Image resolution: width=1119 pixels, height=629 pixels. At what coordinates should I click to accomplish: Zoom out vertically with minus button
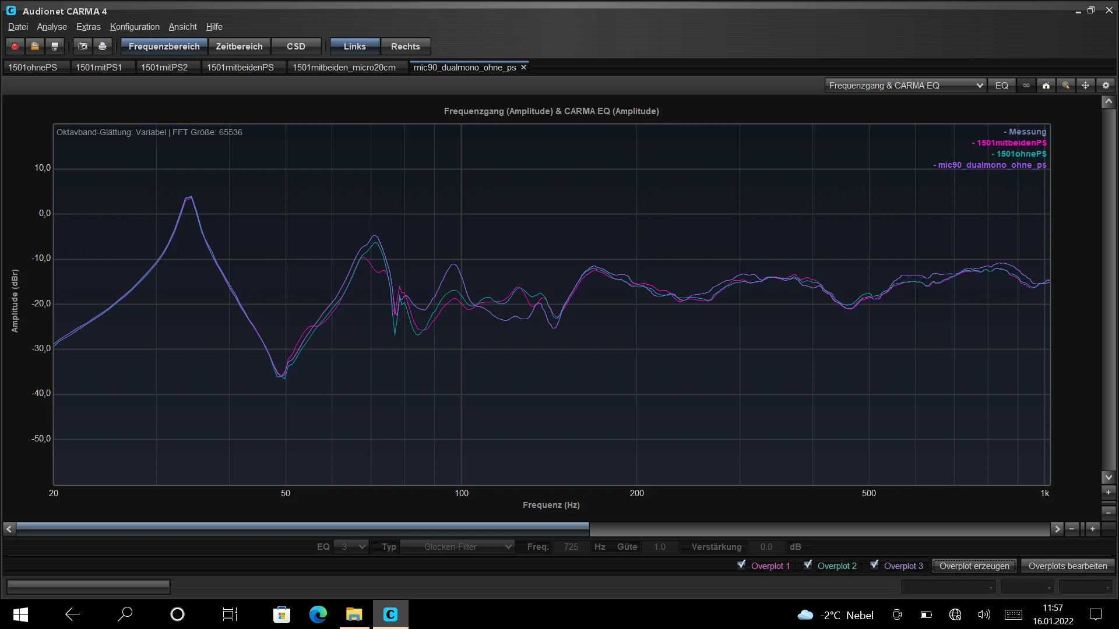[x=1109, y=513]
